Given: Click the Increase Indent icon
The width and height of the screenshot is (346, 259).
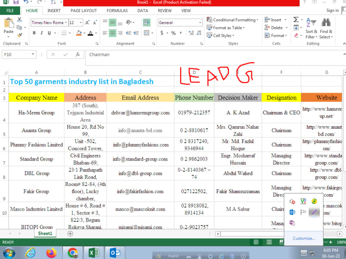Looking at the screenshot, I should pos(136,33).
